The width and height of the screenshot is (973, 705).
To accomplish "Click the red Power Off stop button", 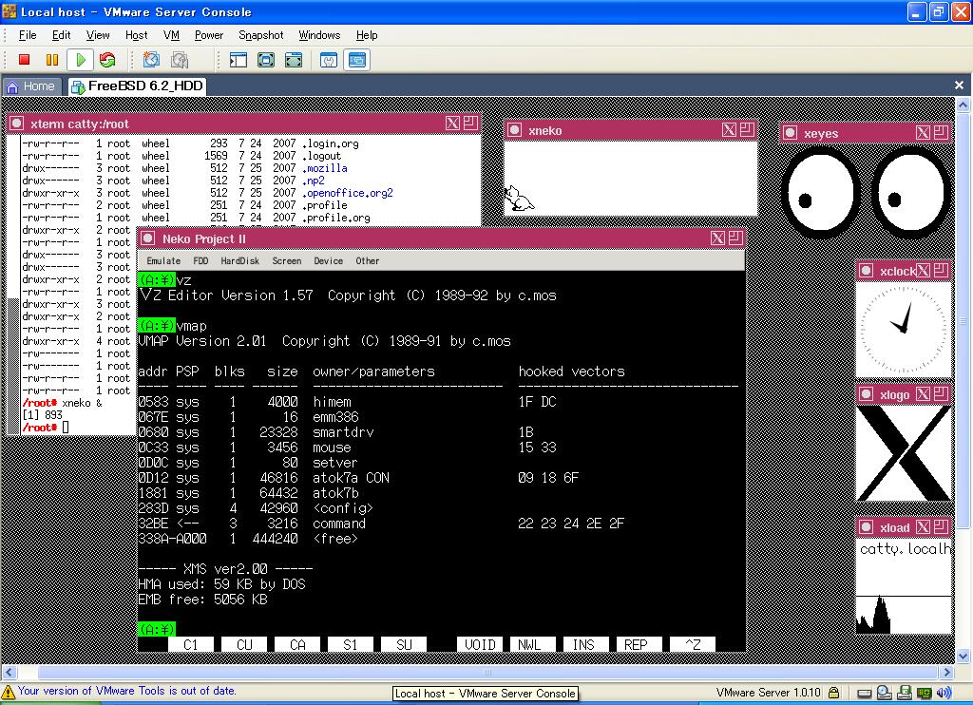I will (24, 60).
